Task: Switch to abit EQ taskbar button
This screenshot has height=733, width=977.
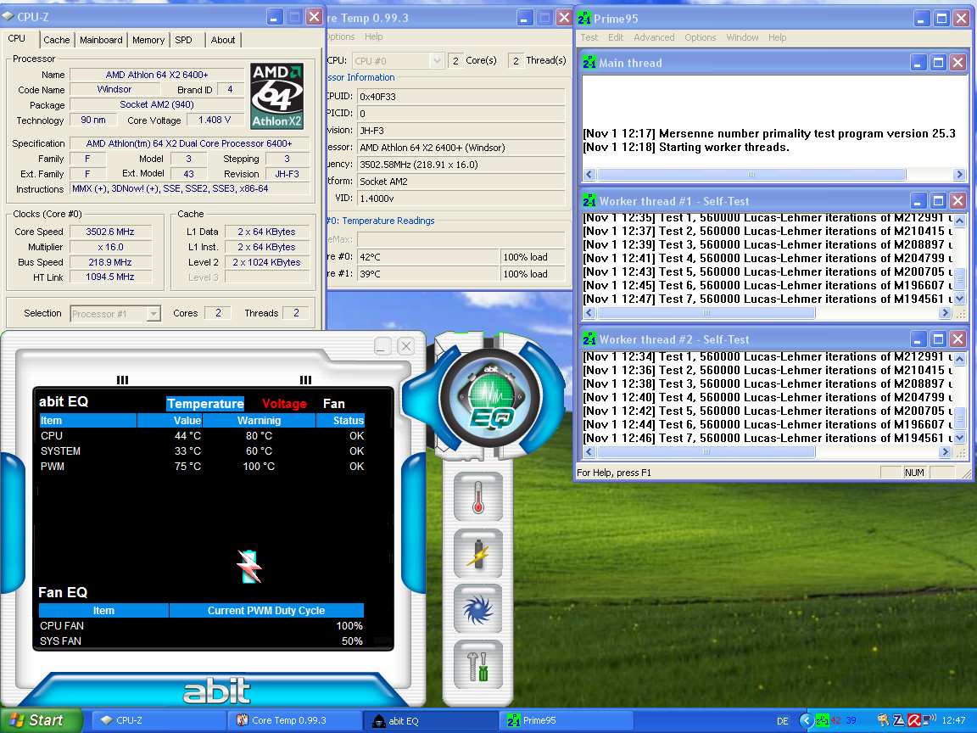Action: point(430,720)
